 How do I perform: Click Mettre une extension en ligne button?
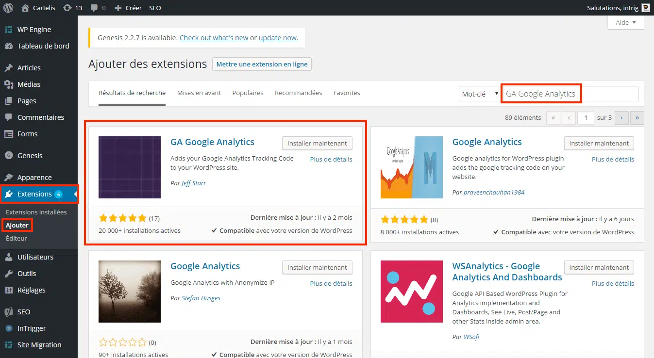click(x=262, y=64)
